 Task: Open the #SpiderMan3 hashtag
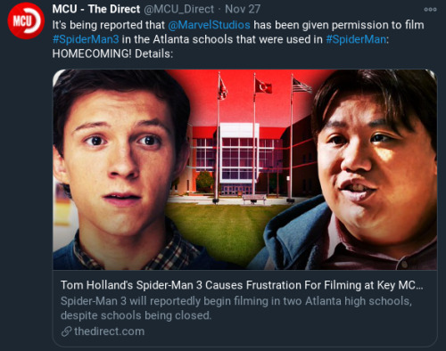pyautogui.click(x=86, y=39)
